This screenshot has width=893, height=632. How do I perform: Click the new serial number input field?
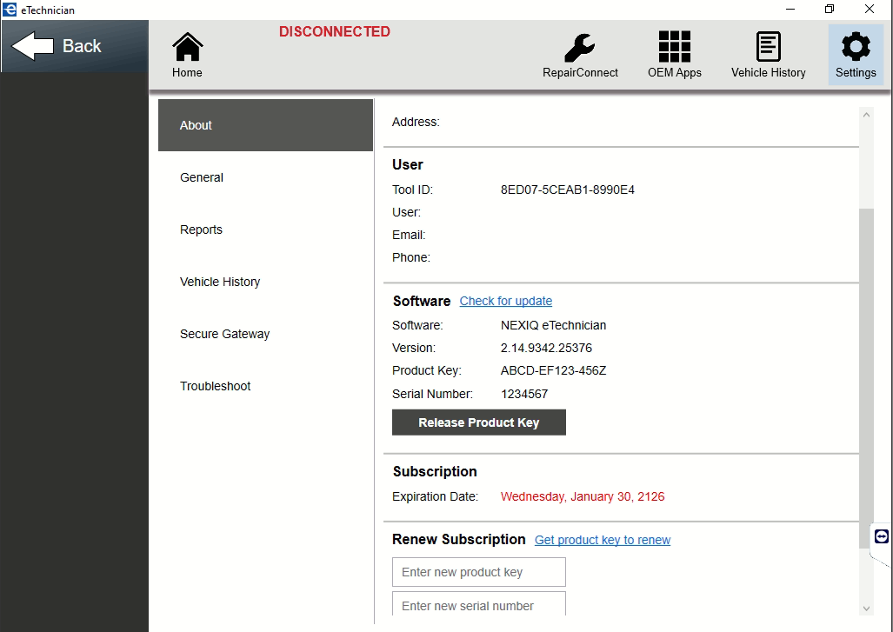click(478, 604)
